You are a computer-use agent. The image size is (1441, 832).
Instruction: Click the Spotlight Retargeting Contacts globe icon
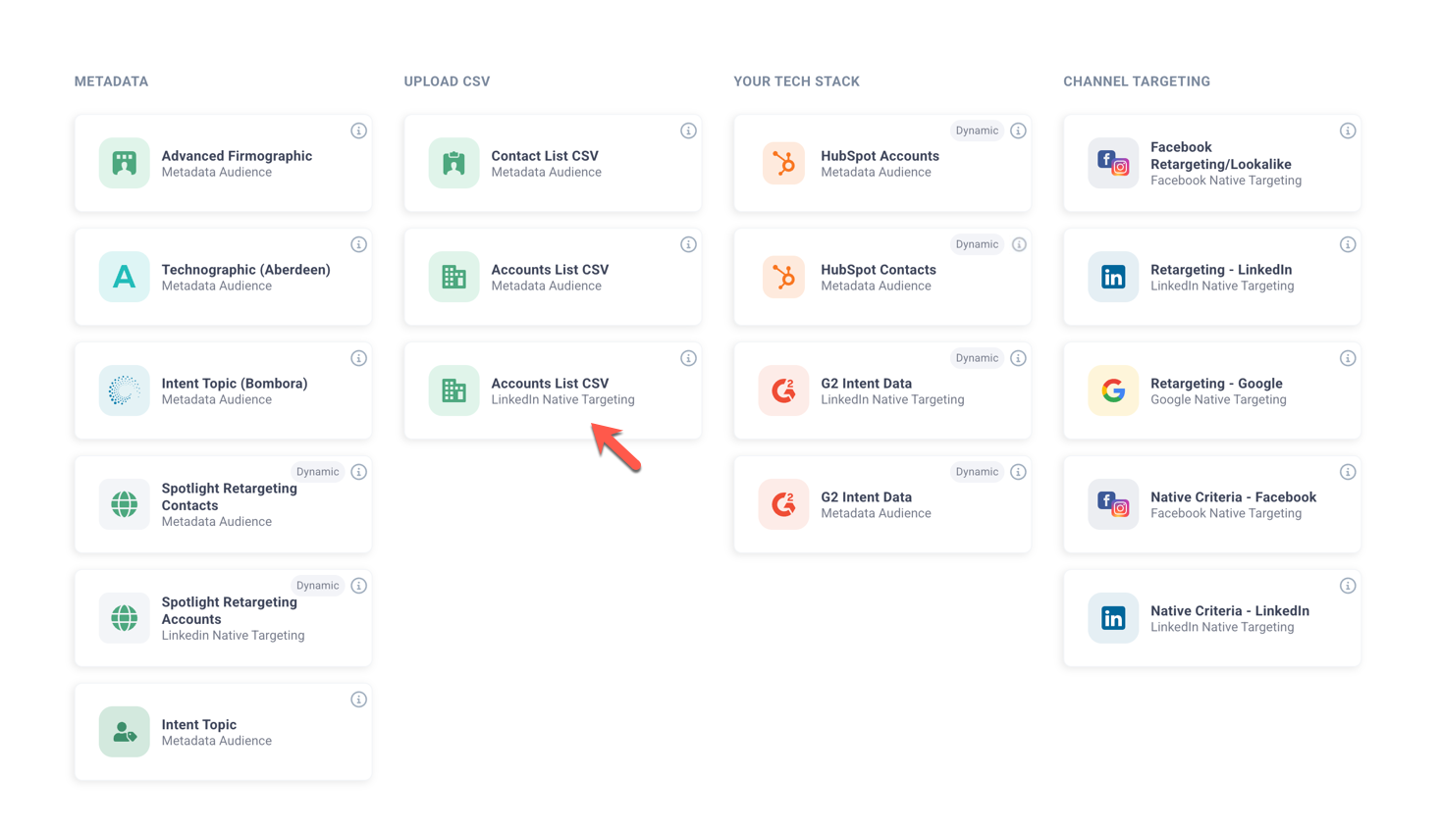[124, 504]
